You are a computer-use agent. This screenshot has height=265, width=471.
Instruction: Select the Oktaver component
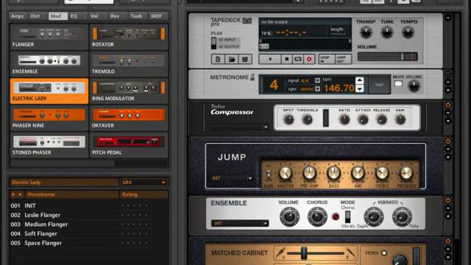(129, 118)
